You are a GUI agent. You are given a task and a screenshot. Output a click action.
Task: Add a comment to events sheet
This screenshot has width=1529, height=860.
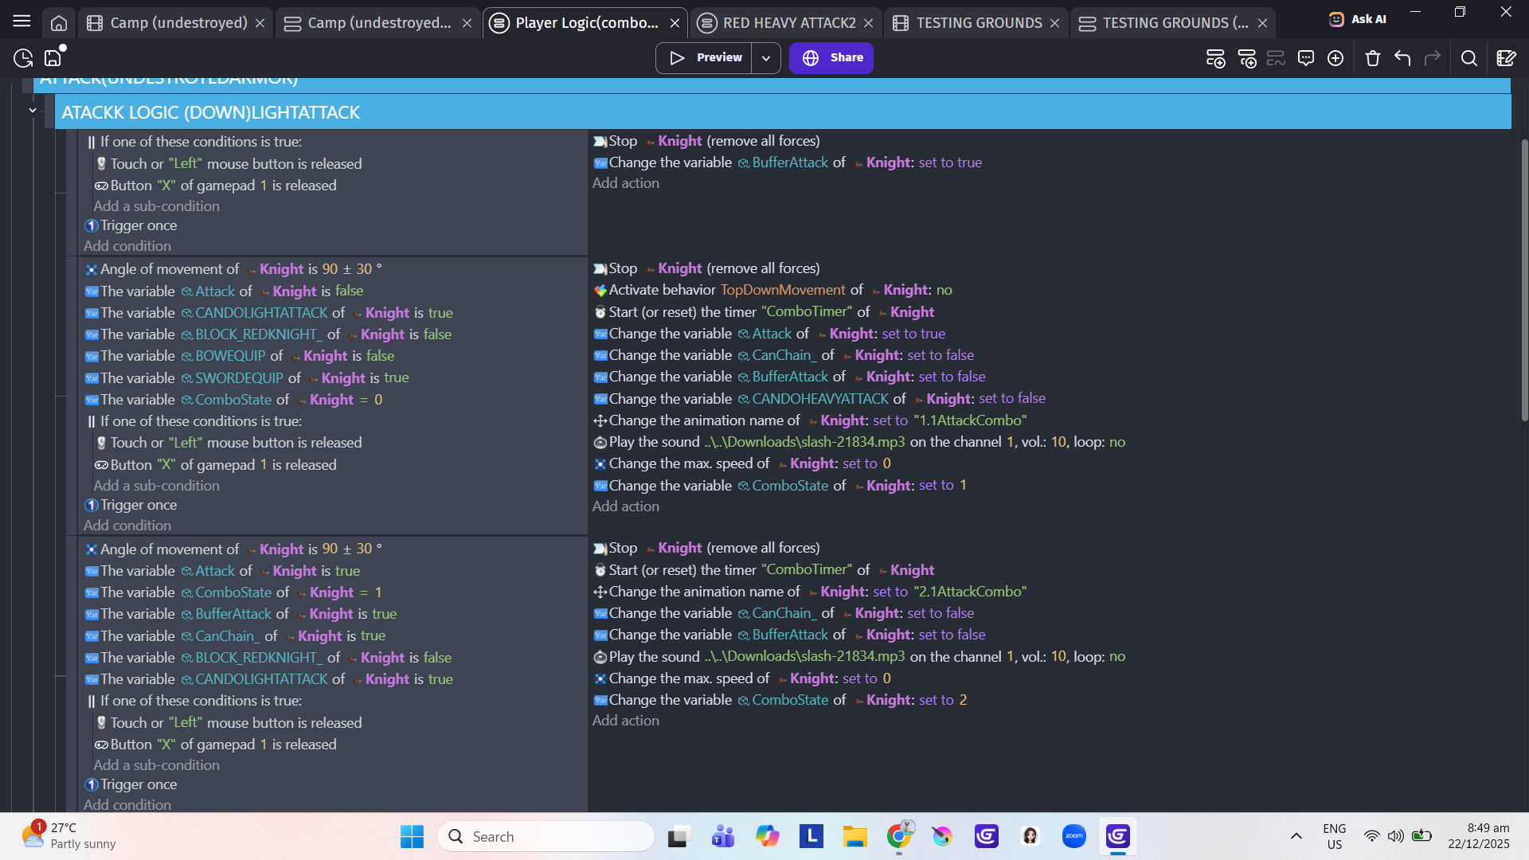pyautogui.click(x=1306, y=58)
